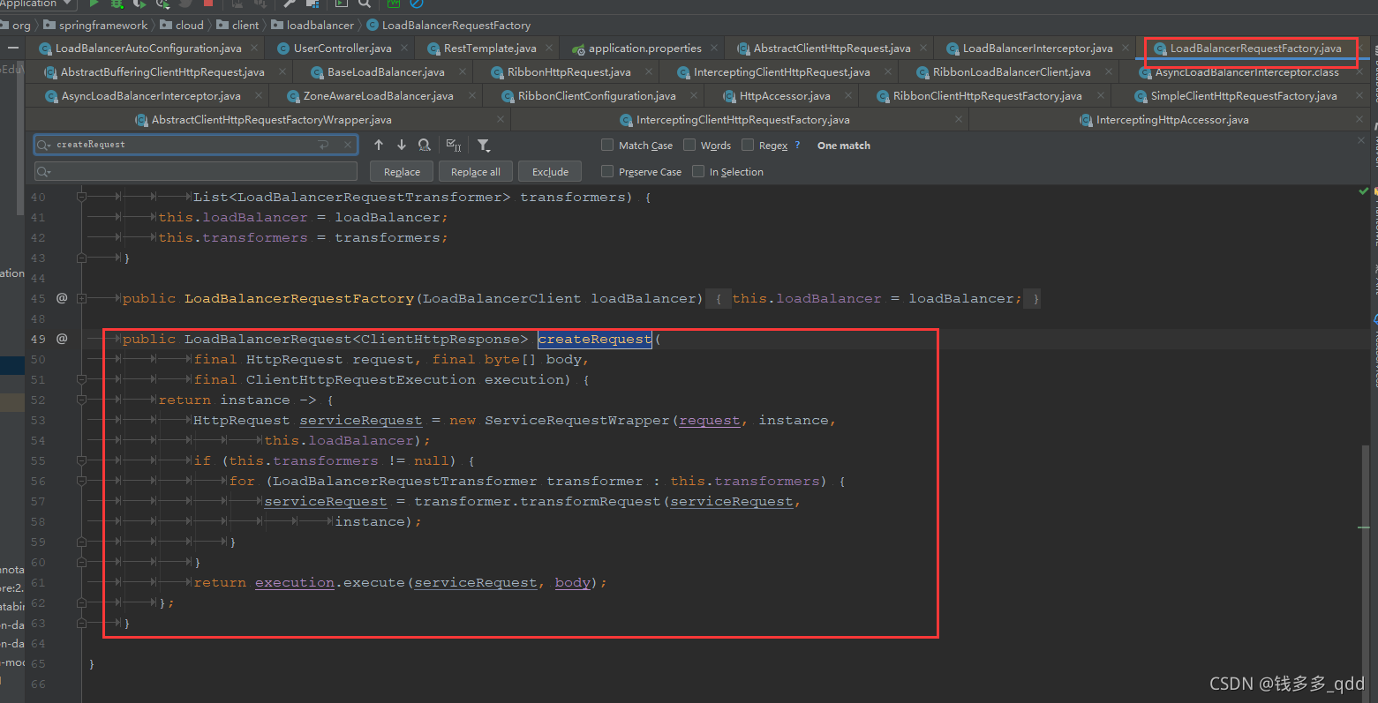1378x703 pixels.
Task: Close LoadBalancerAutoConfiguration.java tab
Action: coord(254,49)
